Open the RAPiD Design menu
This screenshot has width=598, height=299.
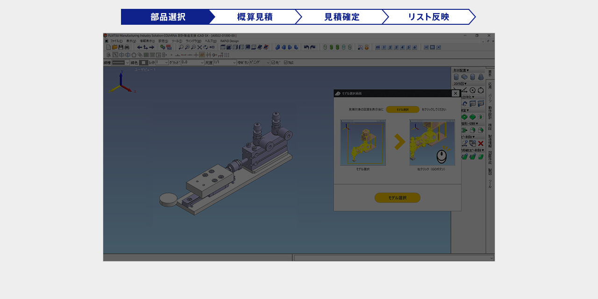[x=229, y=41]
